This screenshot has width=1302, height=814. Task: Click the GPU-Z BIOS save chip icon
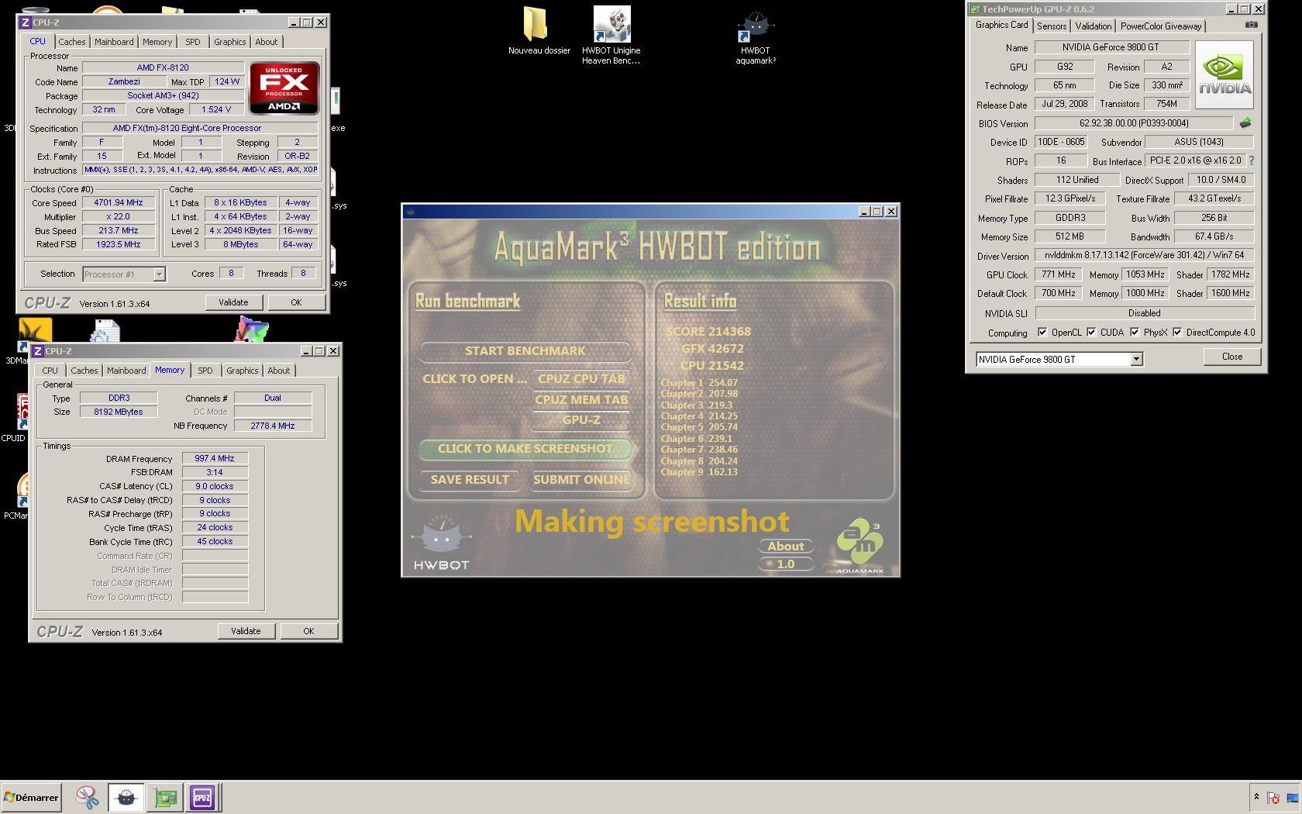[1245, 123]
